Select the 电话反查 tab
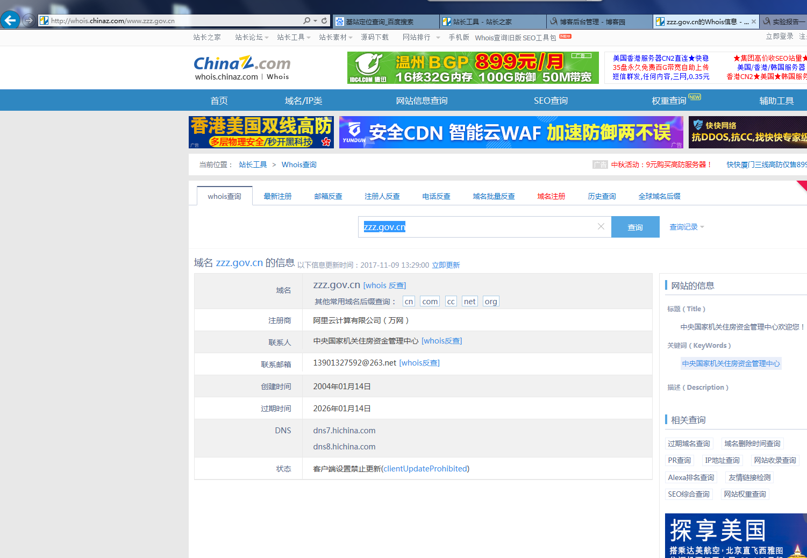The width and height of the screenshot is (807, 558). coord(437,196)
